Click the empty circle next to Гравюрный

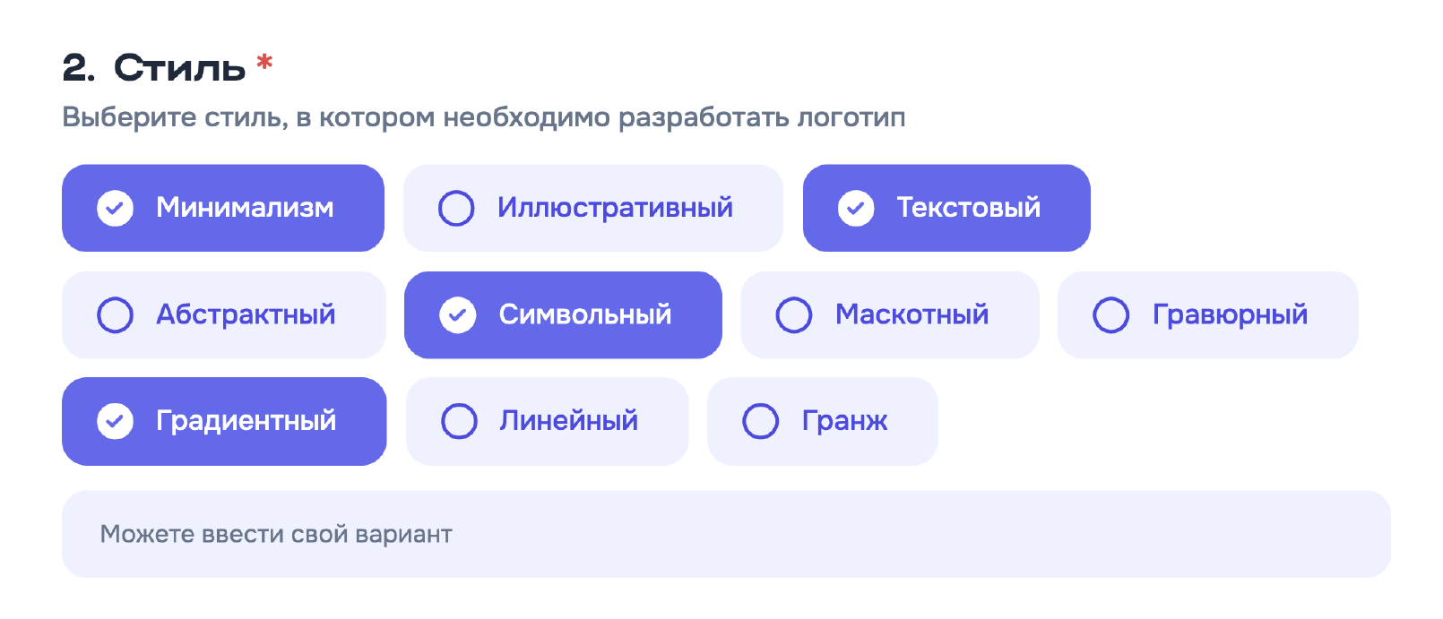(x=1111, y=314)
